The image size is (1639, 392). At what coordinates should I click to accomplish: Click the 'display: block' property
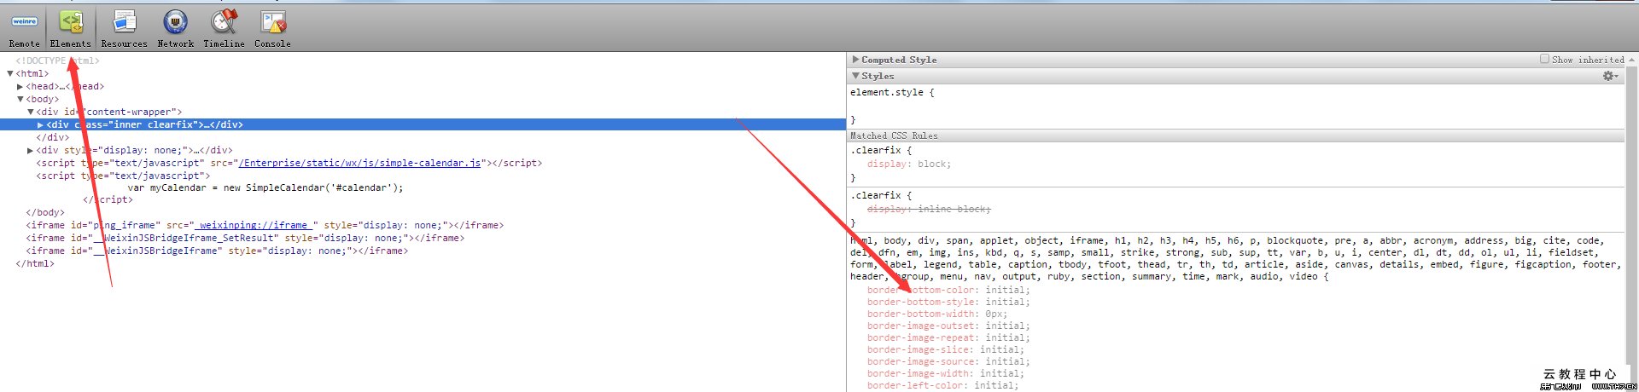909,164
